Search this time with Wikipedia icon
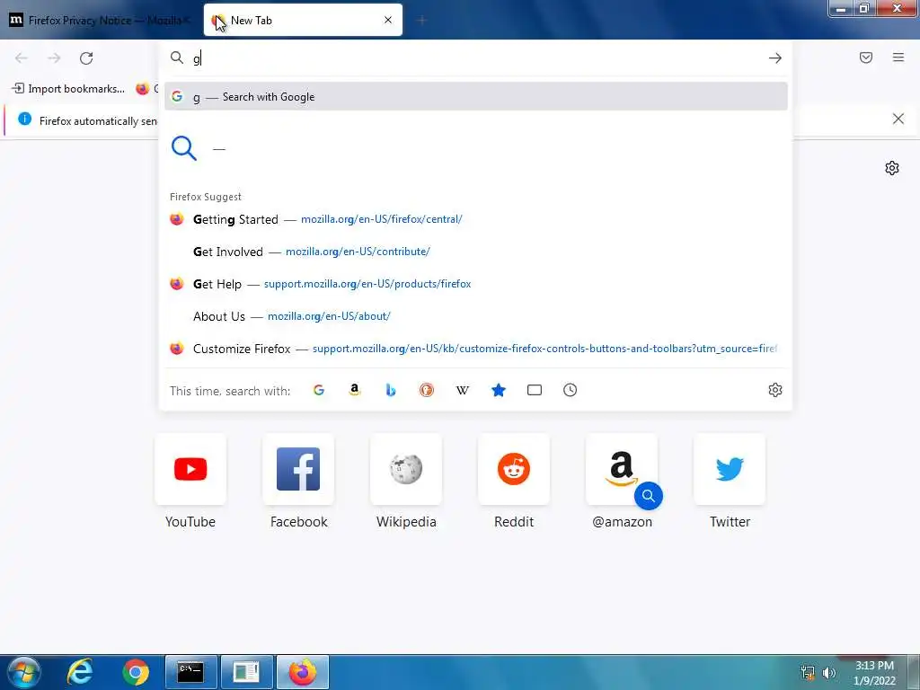The width and height of the screenshot is (920, 690). pos(463,390)
